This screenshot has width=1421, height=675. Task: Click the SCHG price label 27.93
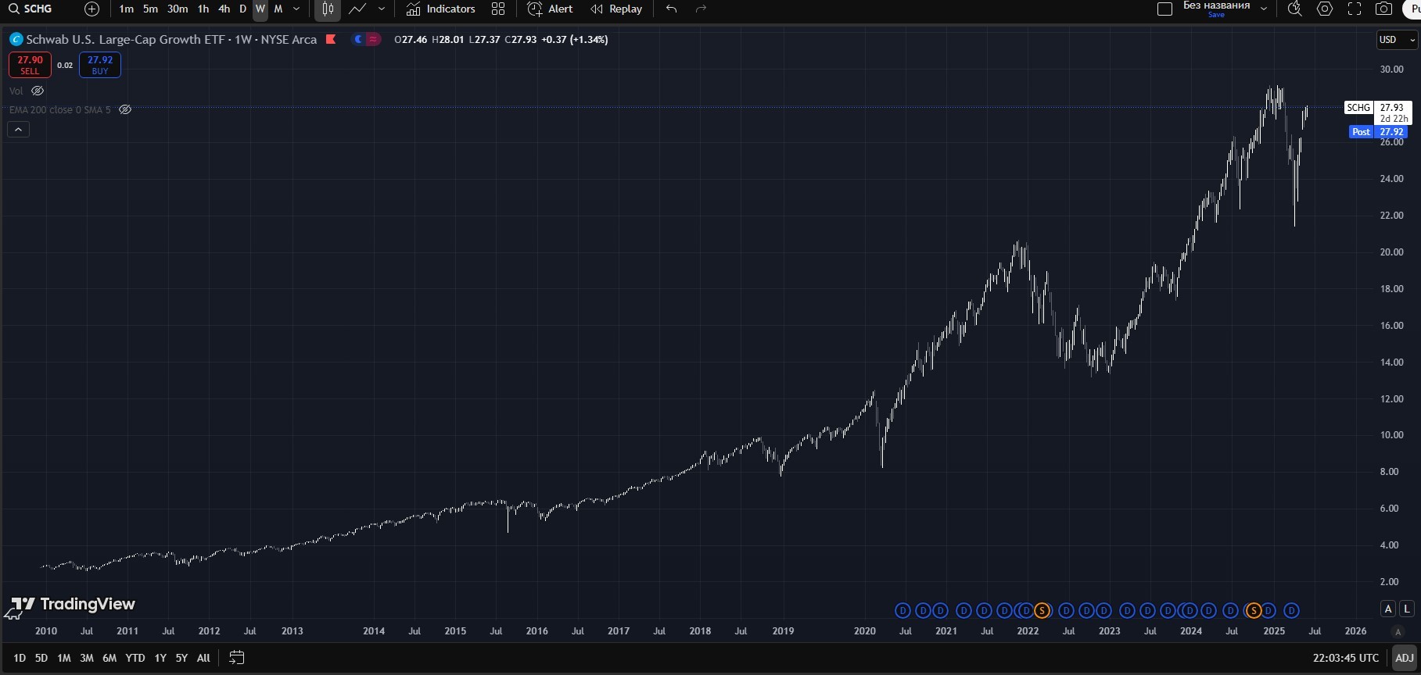[x=1376, y=107]
